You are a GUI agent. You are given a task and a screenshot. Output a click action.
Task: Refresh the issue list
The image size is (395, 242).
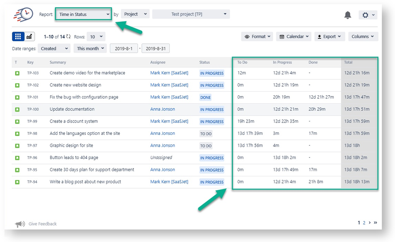68,36
